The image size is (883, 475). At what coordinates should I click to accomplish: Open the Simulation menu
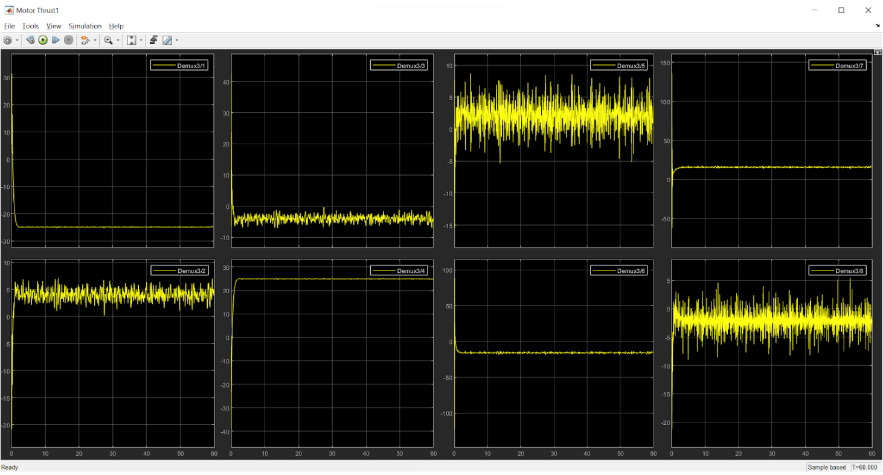click(85, 26)
